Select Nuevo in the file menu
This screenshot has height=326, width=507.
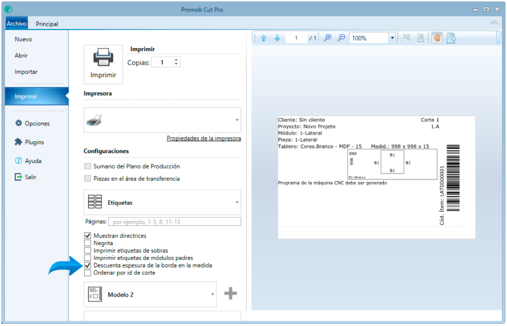click(24, 39)
